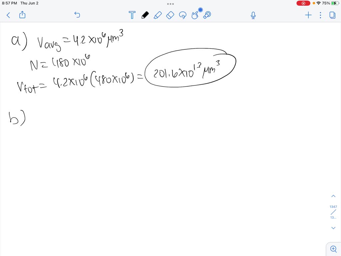Screen dimensions: 341x256
Task: Select the Text tool
Action: coord(132,15)
